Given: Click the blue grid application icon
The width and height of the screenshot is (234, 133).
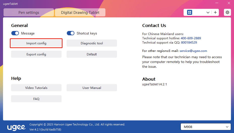Looking at the screenshot, I should click(x=190, y=12).
